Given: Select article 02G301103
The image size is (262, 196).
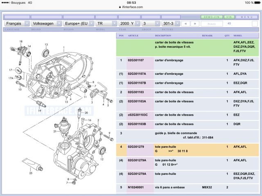Looking at the screenshot, I should [x=136, y=92].
